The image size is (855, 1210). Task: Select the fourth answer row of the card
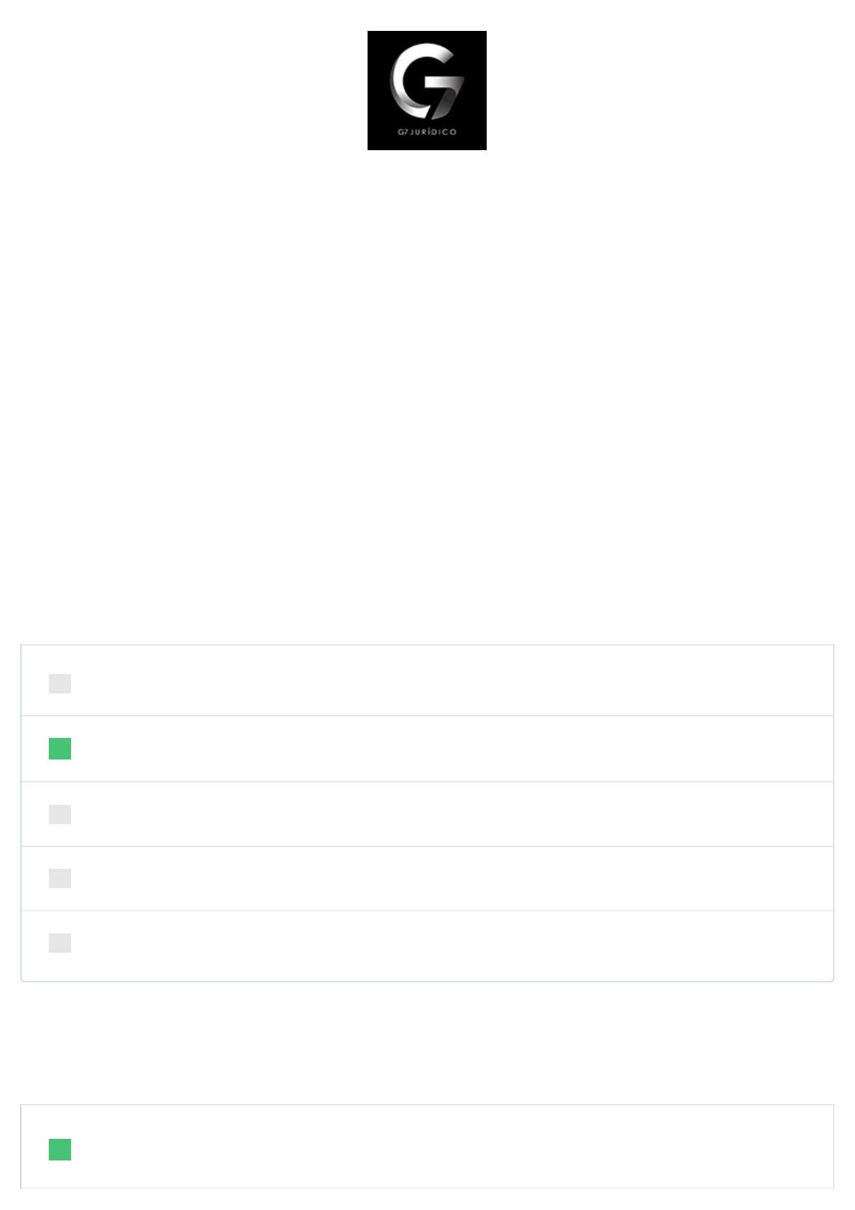[427, 879]
